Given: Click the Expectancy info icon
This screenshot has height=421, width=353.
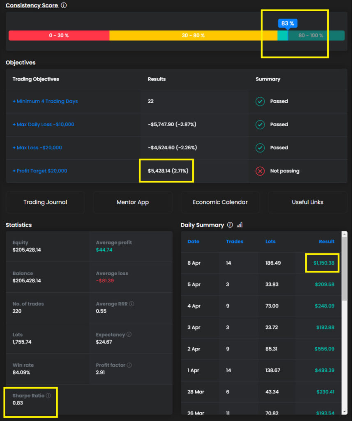Looking at the screenshot, I should click(x=129, y=335).
